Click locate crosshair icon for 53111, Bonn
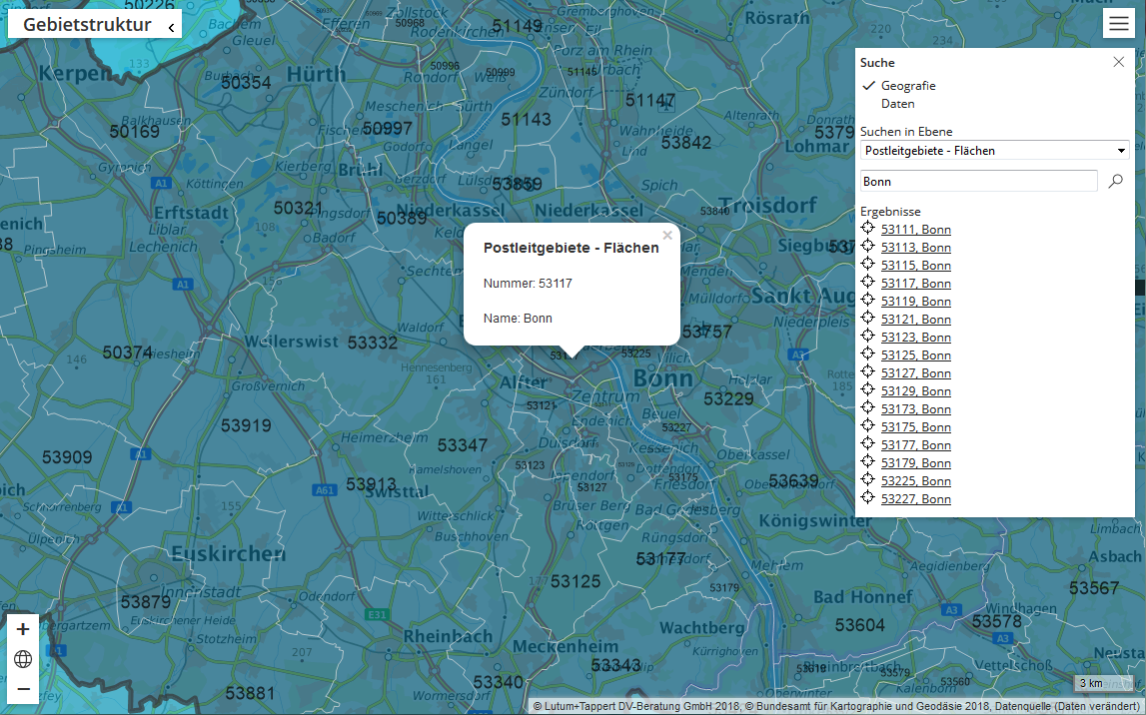The width and height of the screenshot is (1146, 715). click(868, 229)
